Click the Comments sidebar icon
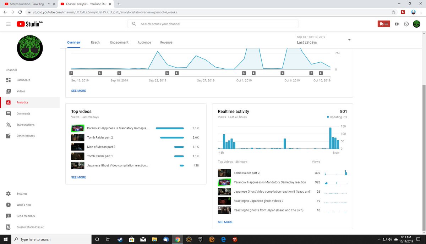The width and height of the screenshot is (426, 244). [x=9, y=114]
